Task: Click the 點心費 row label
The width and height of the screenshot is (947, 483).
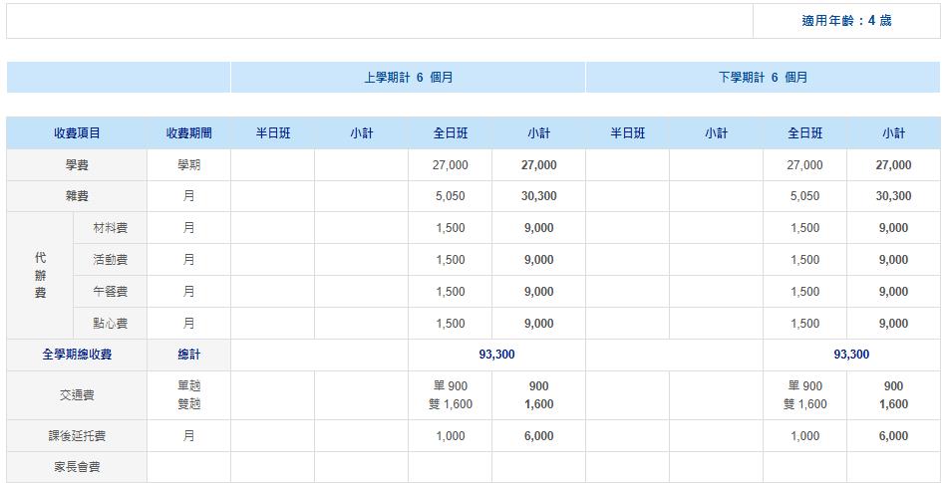Action: click(x=110, y=325)
